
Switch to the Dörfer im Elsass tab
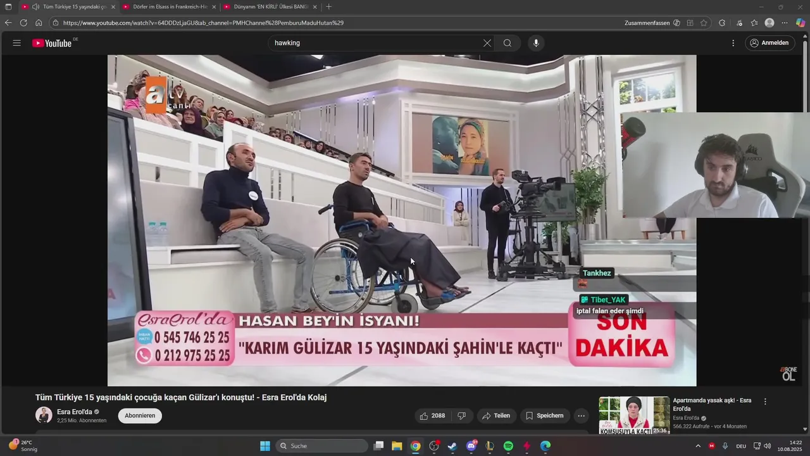pos(170,7)
